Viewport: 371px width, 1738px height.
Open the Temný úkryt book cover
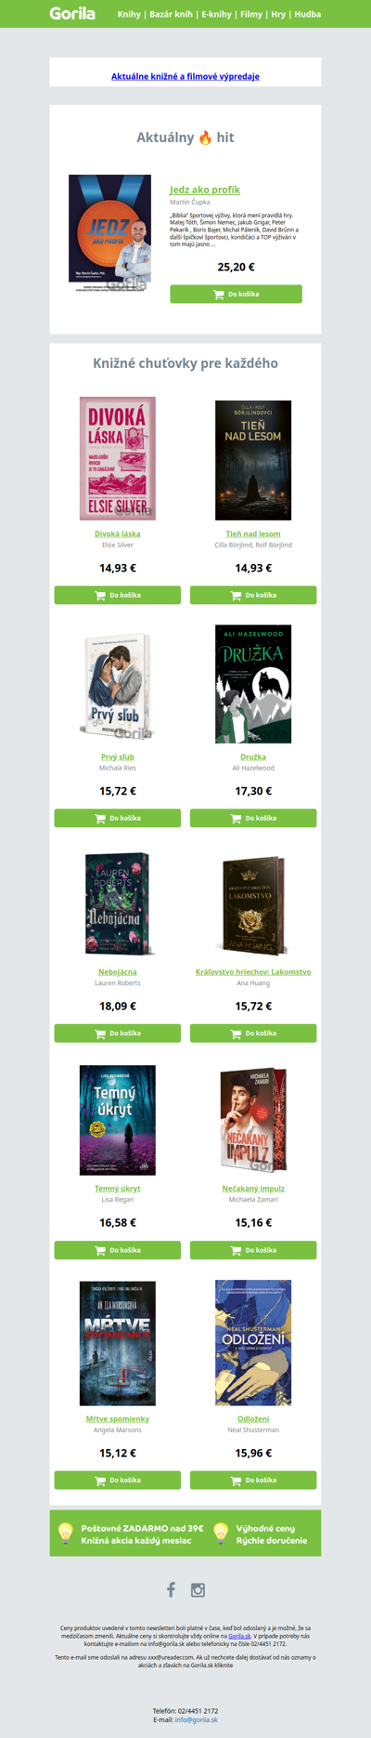(x=118, y=1120)
